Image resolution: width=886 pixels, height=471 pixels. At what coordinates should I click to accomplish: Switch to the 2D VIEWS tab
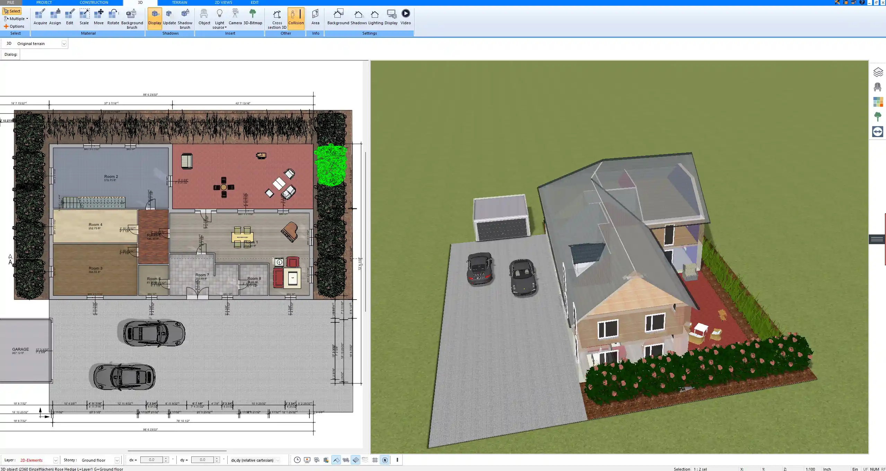[223, 2]
